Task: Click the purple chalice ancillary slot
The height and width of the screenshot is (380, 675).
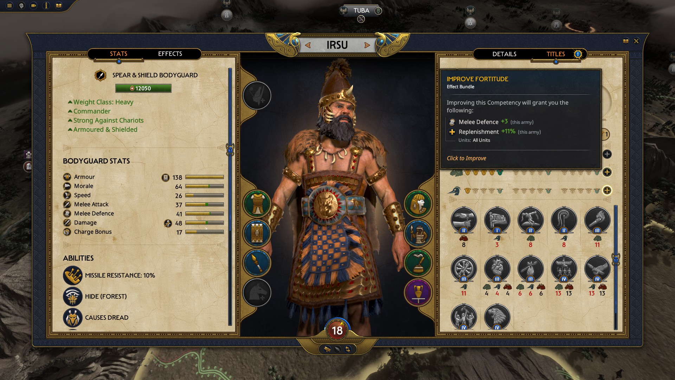Action: tap(418, 292)
